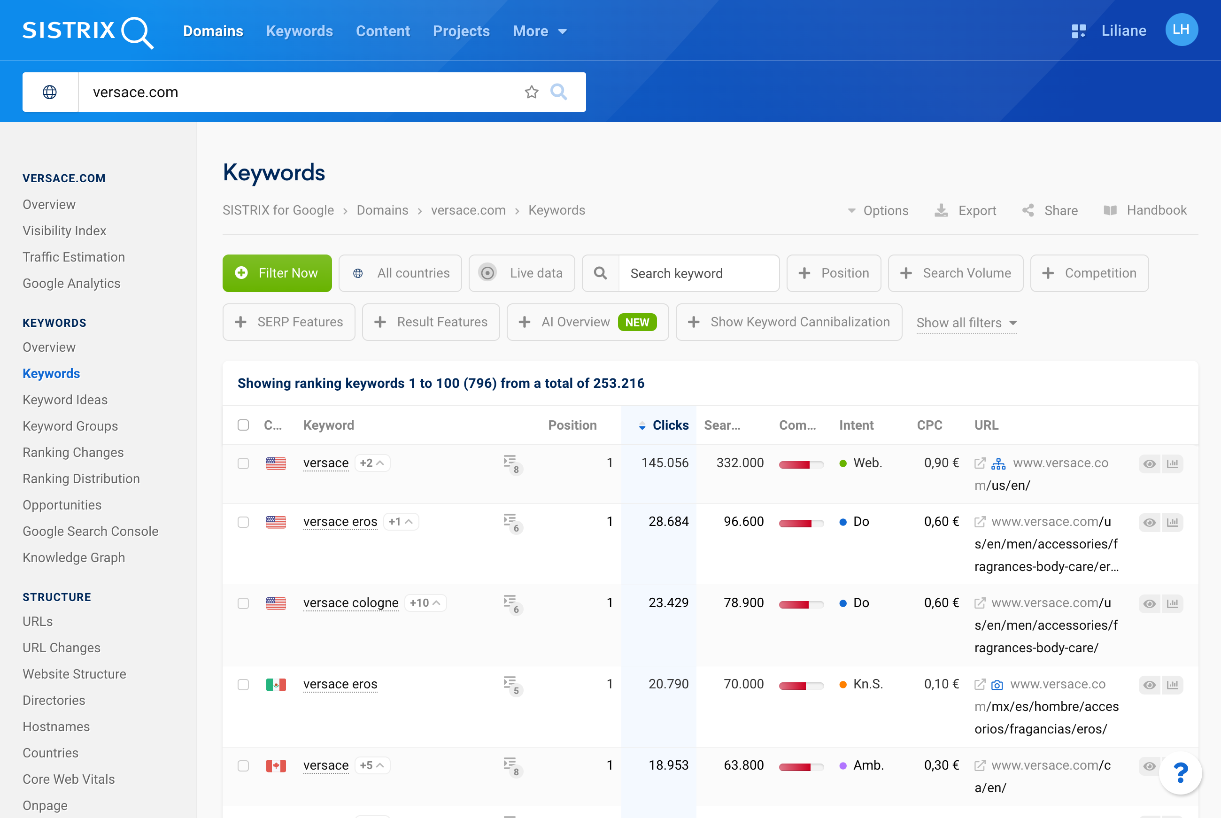
Task: Star versace.com as a favorite
Action: (532, 93)
